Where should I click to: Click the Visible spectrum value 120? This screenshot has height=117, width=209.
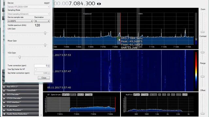[37, 25]
